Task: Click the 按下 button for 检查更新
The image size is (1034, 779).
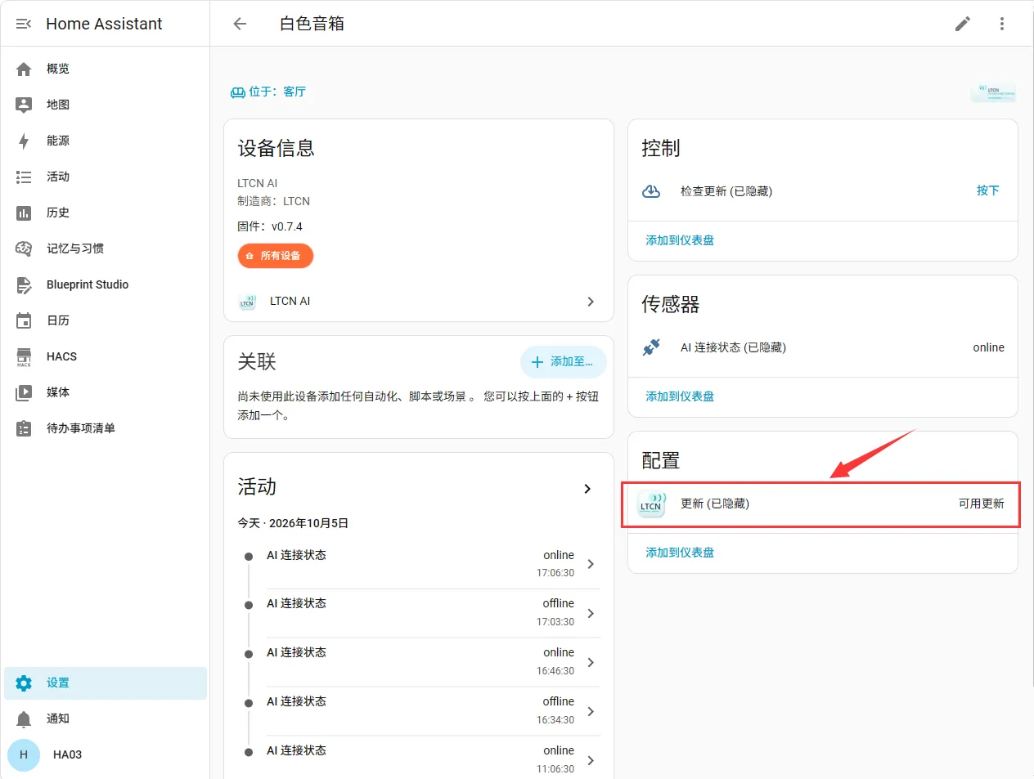Action: pos(987,190)
